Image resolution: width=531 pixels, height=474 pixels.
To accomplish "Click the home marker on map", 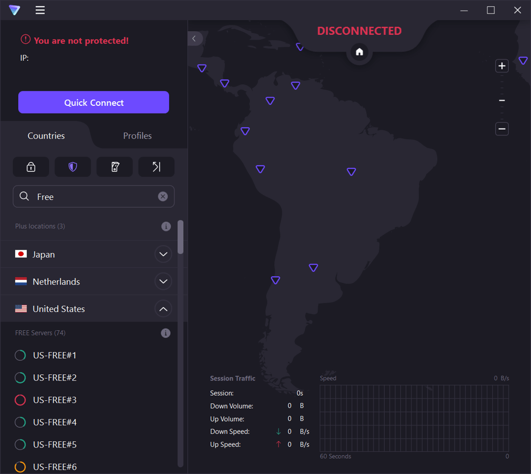I will pos(359,52).
